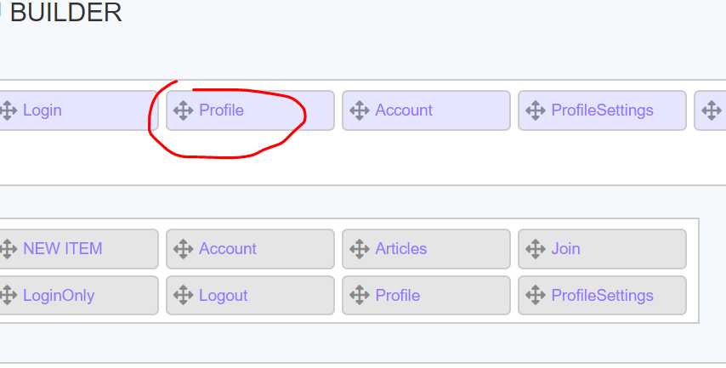Select the Logout menu item label

point(223,296)
